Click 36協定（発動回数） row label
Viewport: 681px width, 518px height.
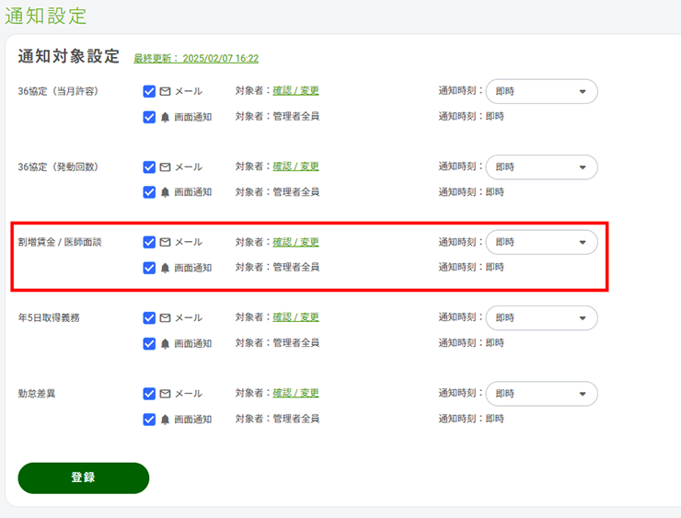coord(58,167)
